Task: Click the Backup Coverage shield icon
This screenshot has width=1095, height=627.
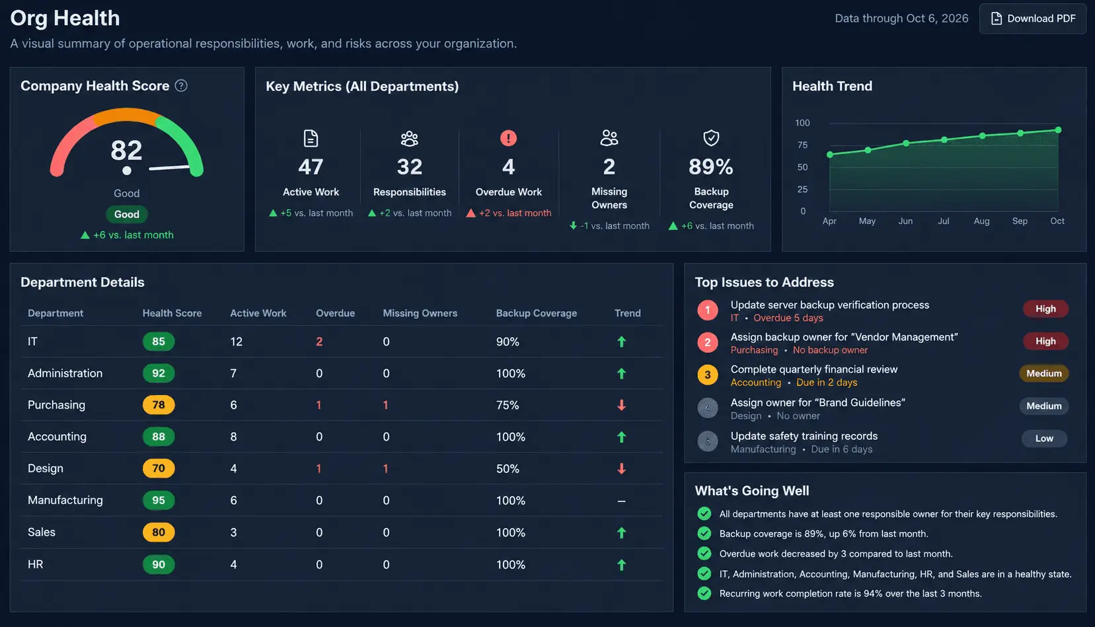Action: [711, 138]
